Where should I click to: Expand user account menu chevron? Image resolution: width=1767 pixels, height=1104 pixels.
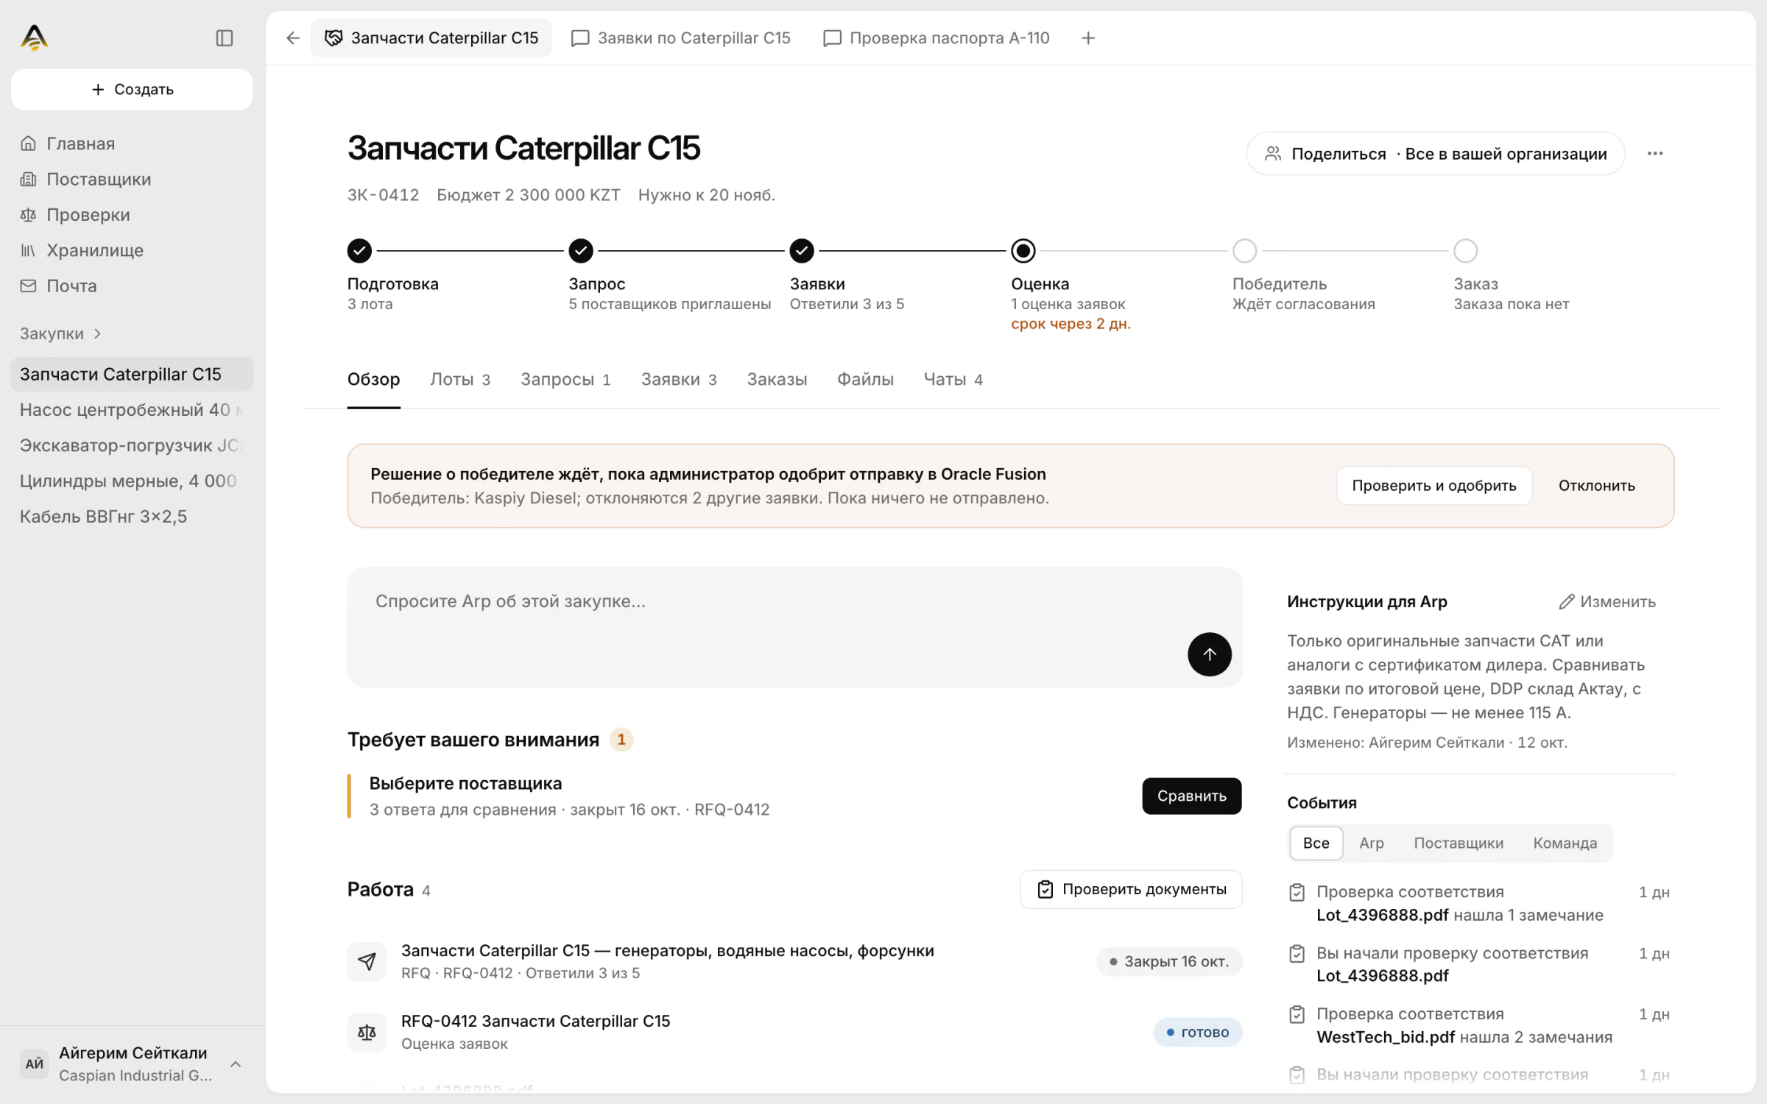point(236,1064)
